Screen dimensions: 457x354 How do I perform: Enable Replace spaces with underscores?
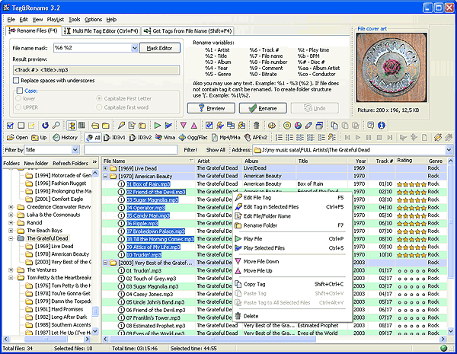(17, 79)
